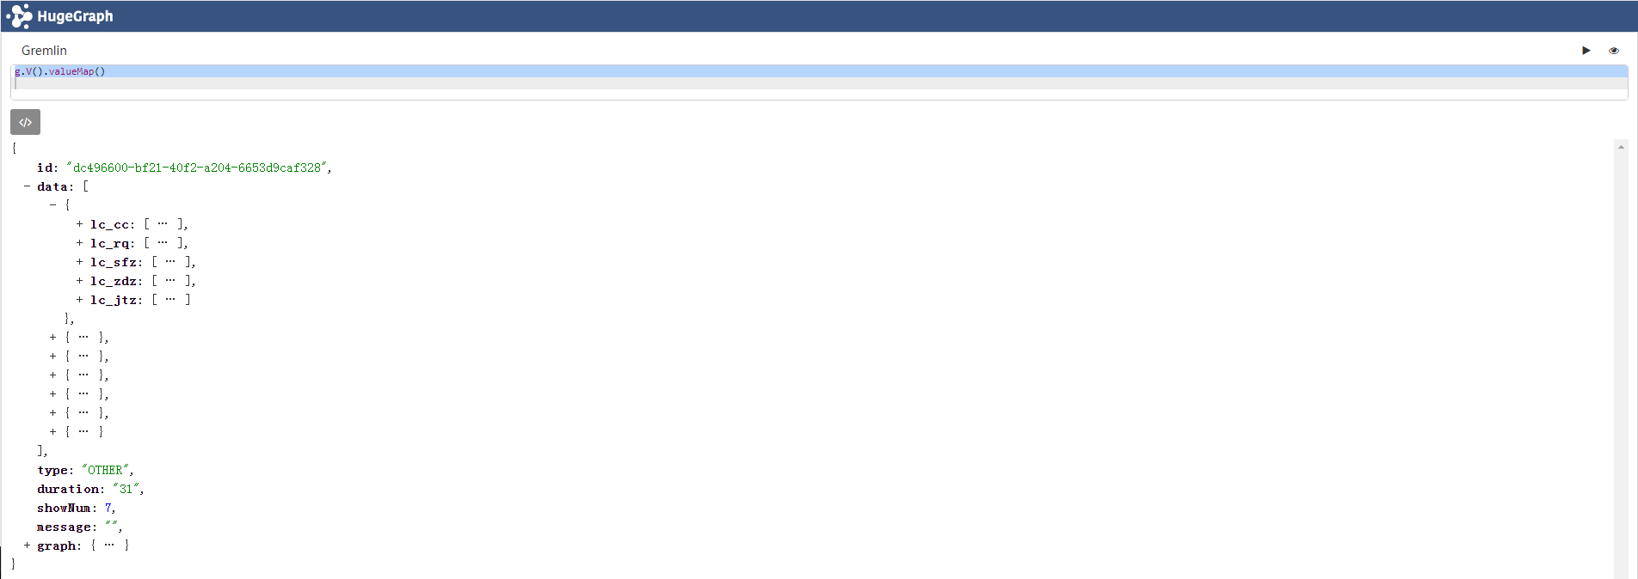Run the Gremlin query with play icon
The image size is (1638, 579).
click(x=1586, y=51)
